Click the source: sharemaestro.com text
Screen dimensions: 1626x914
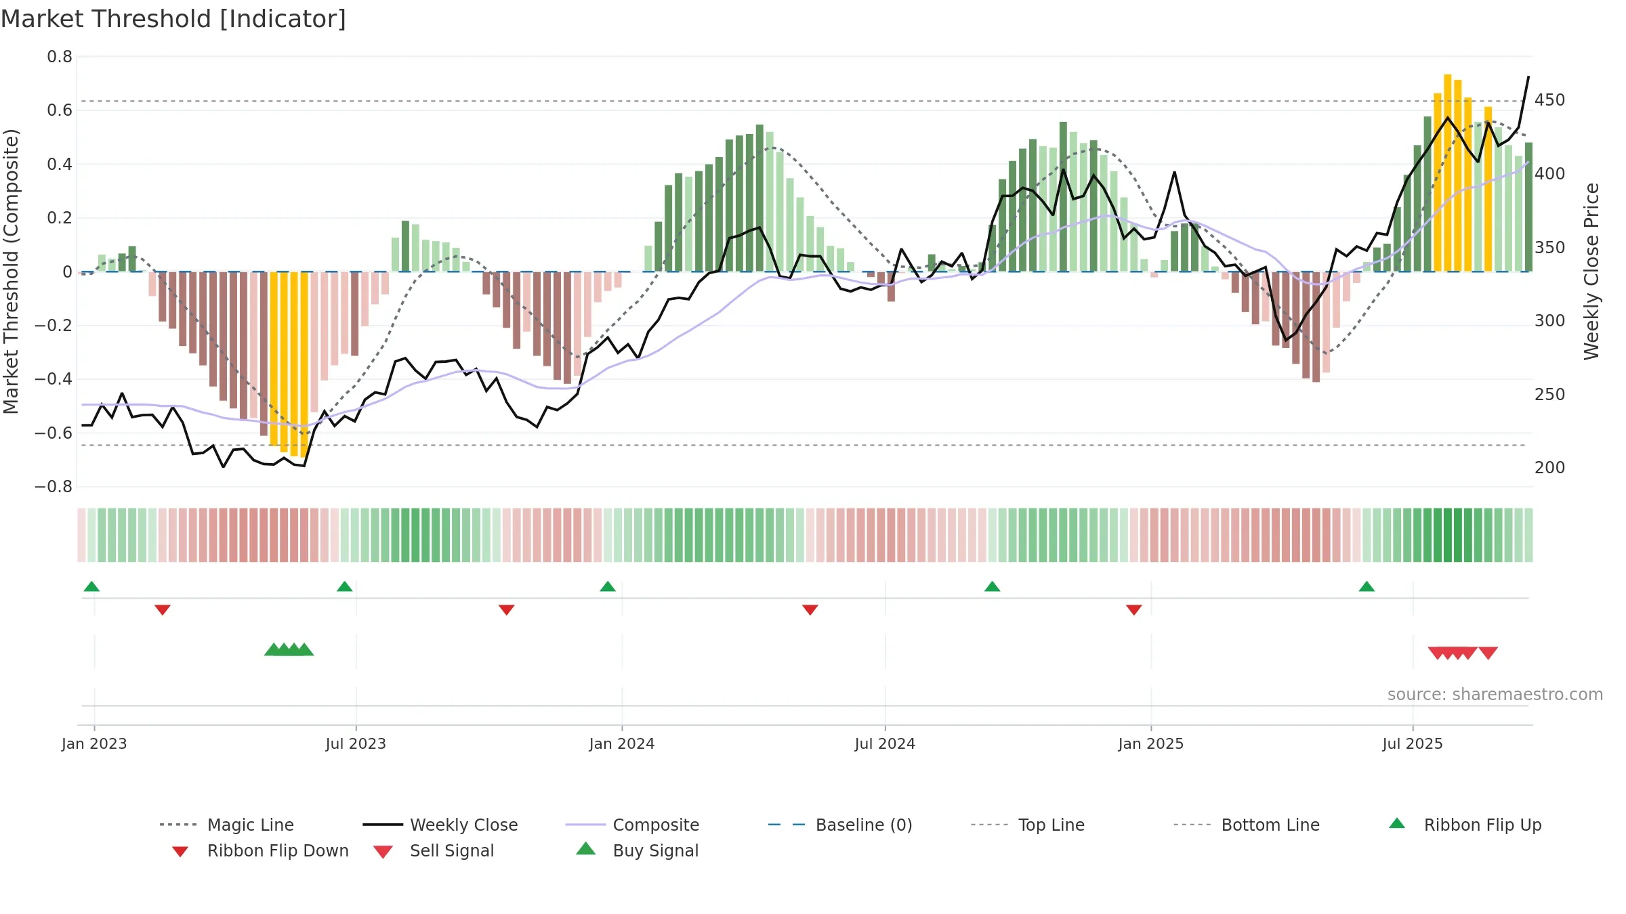[1495, 695]
